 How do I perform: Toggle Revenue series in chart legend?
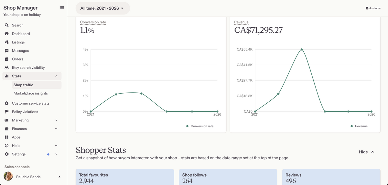click(359, 126)
